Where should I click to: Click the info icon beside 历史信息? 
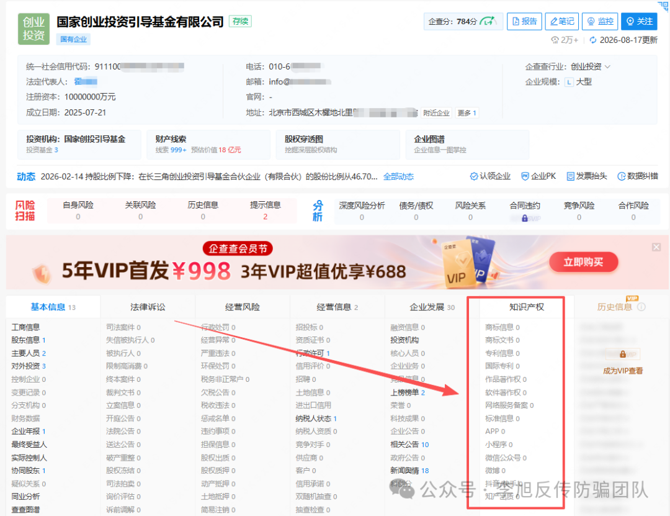[641, 307]
